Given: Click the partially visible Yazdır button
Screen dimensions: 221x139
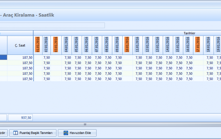Looking at the screenshot, I should pyautogui.click(x=3, y=133).
